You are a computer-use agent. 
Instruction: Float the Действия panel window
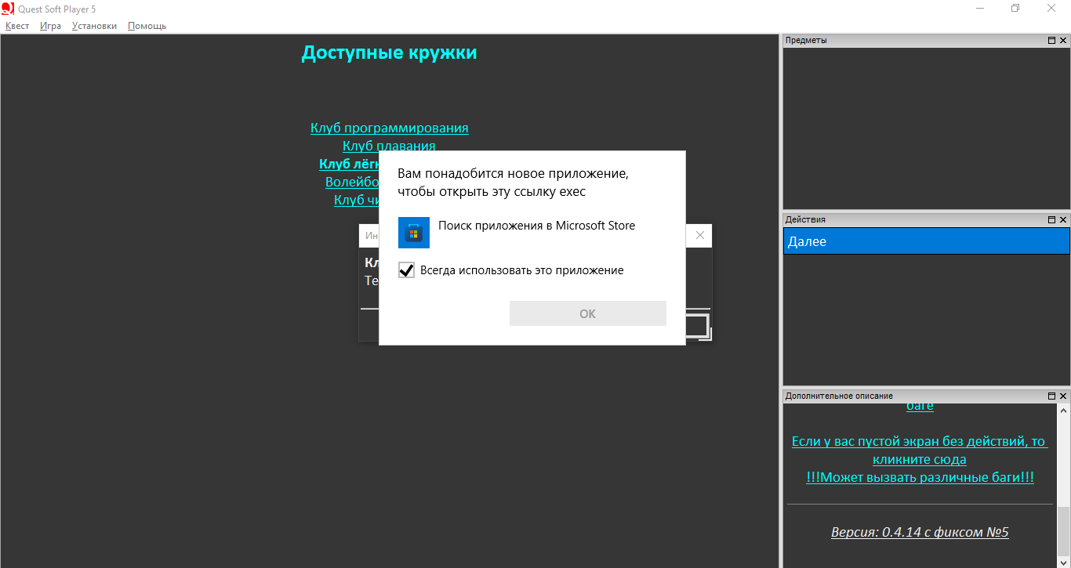(x=1051, y=220)
